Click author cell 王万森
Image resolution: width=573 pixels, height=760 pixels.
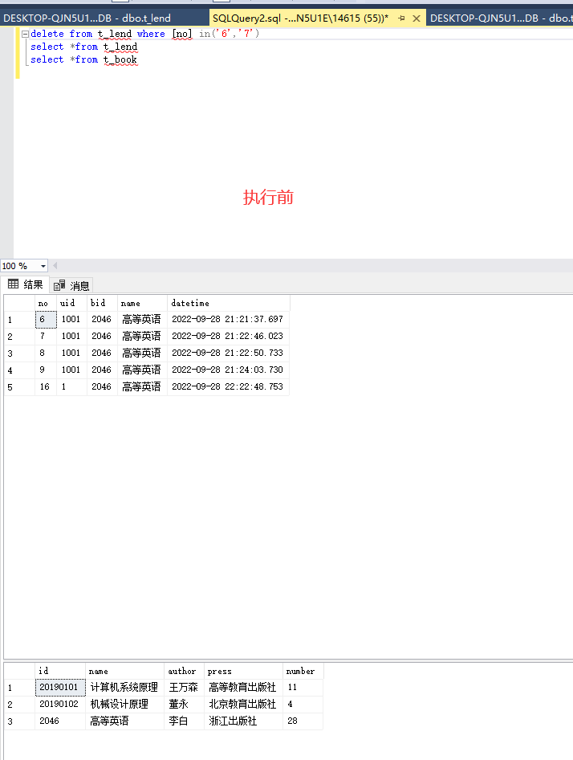(184, 688)
